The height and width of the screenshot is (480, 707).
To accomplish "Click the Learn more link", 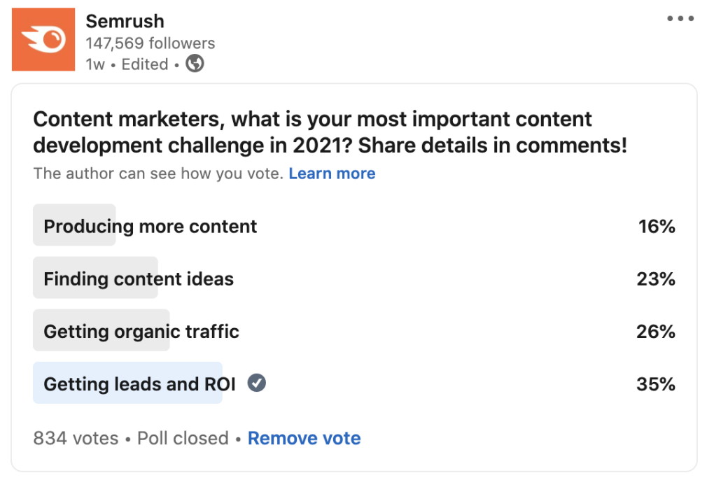I will pyautogui.click(x=332, y=174).
